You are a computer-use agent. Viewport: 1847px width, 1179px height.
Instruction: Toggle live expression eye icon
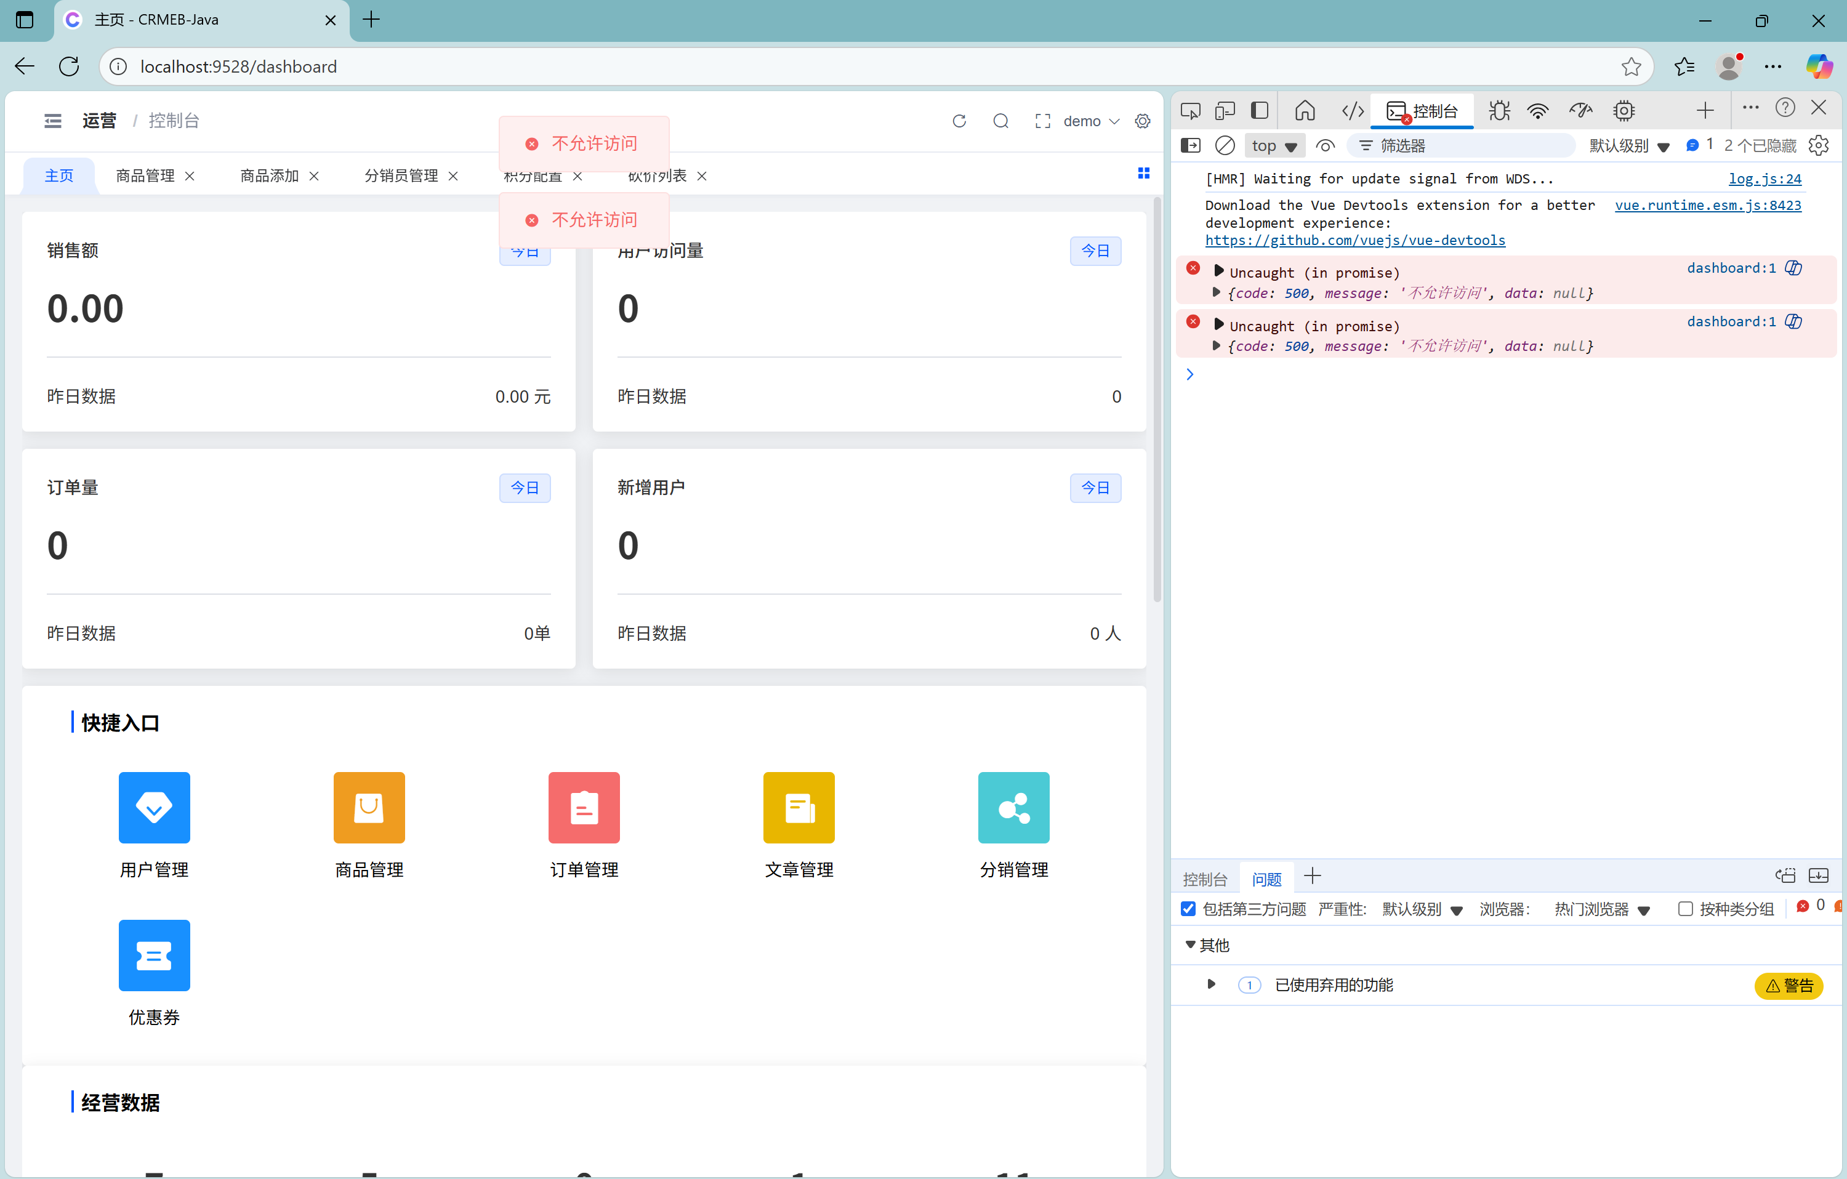(x=1326, y=145)
